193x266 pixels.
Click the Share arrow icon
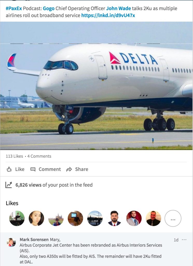click(69, 169)
